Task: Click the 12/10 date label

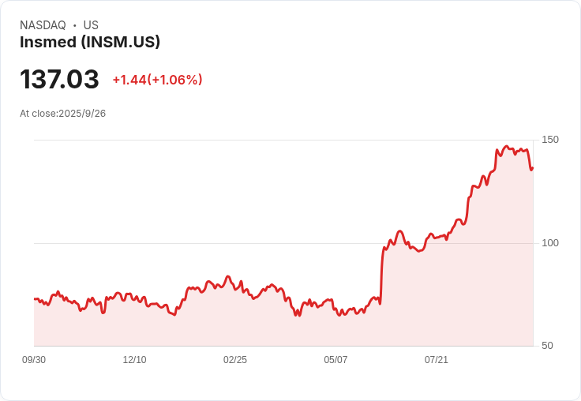Action: [x=134, y=360]
